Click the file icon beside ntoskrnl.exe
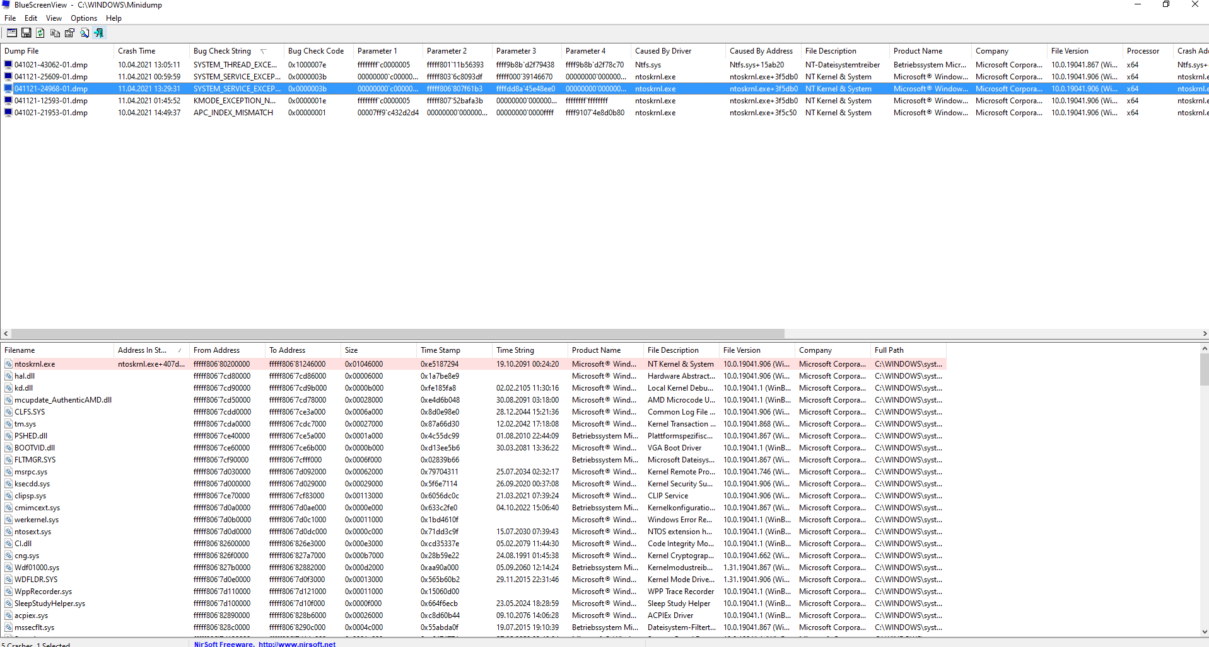Image resolution: width=1209 pixels, height=647 pixels. pyautogui.click(x=8, y=364)
